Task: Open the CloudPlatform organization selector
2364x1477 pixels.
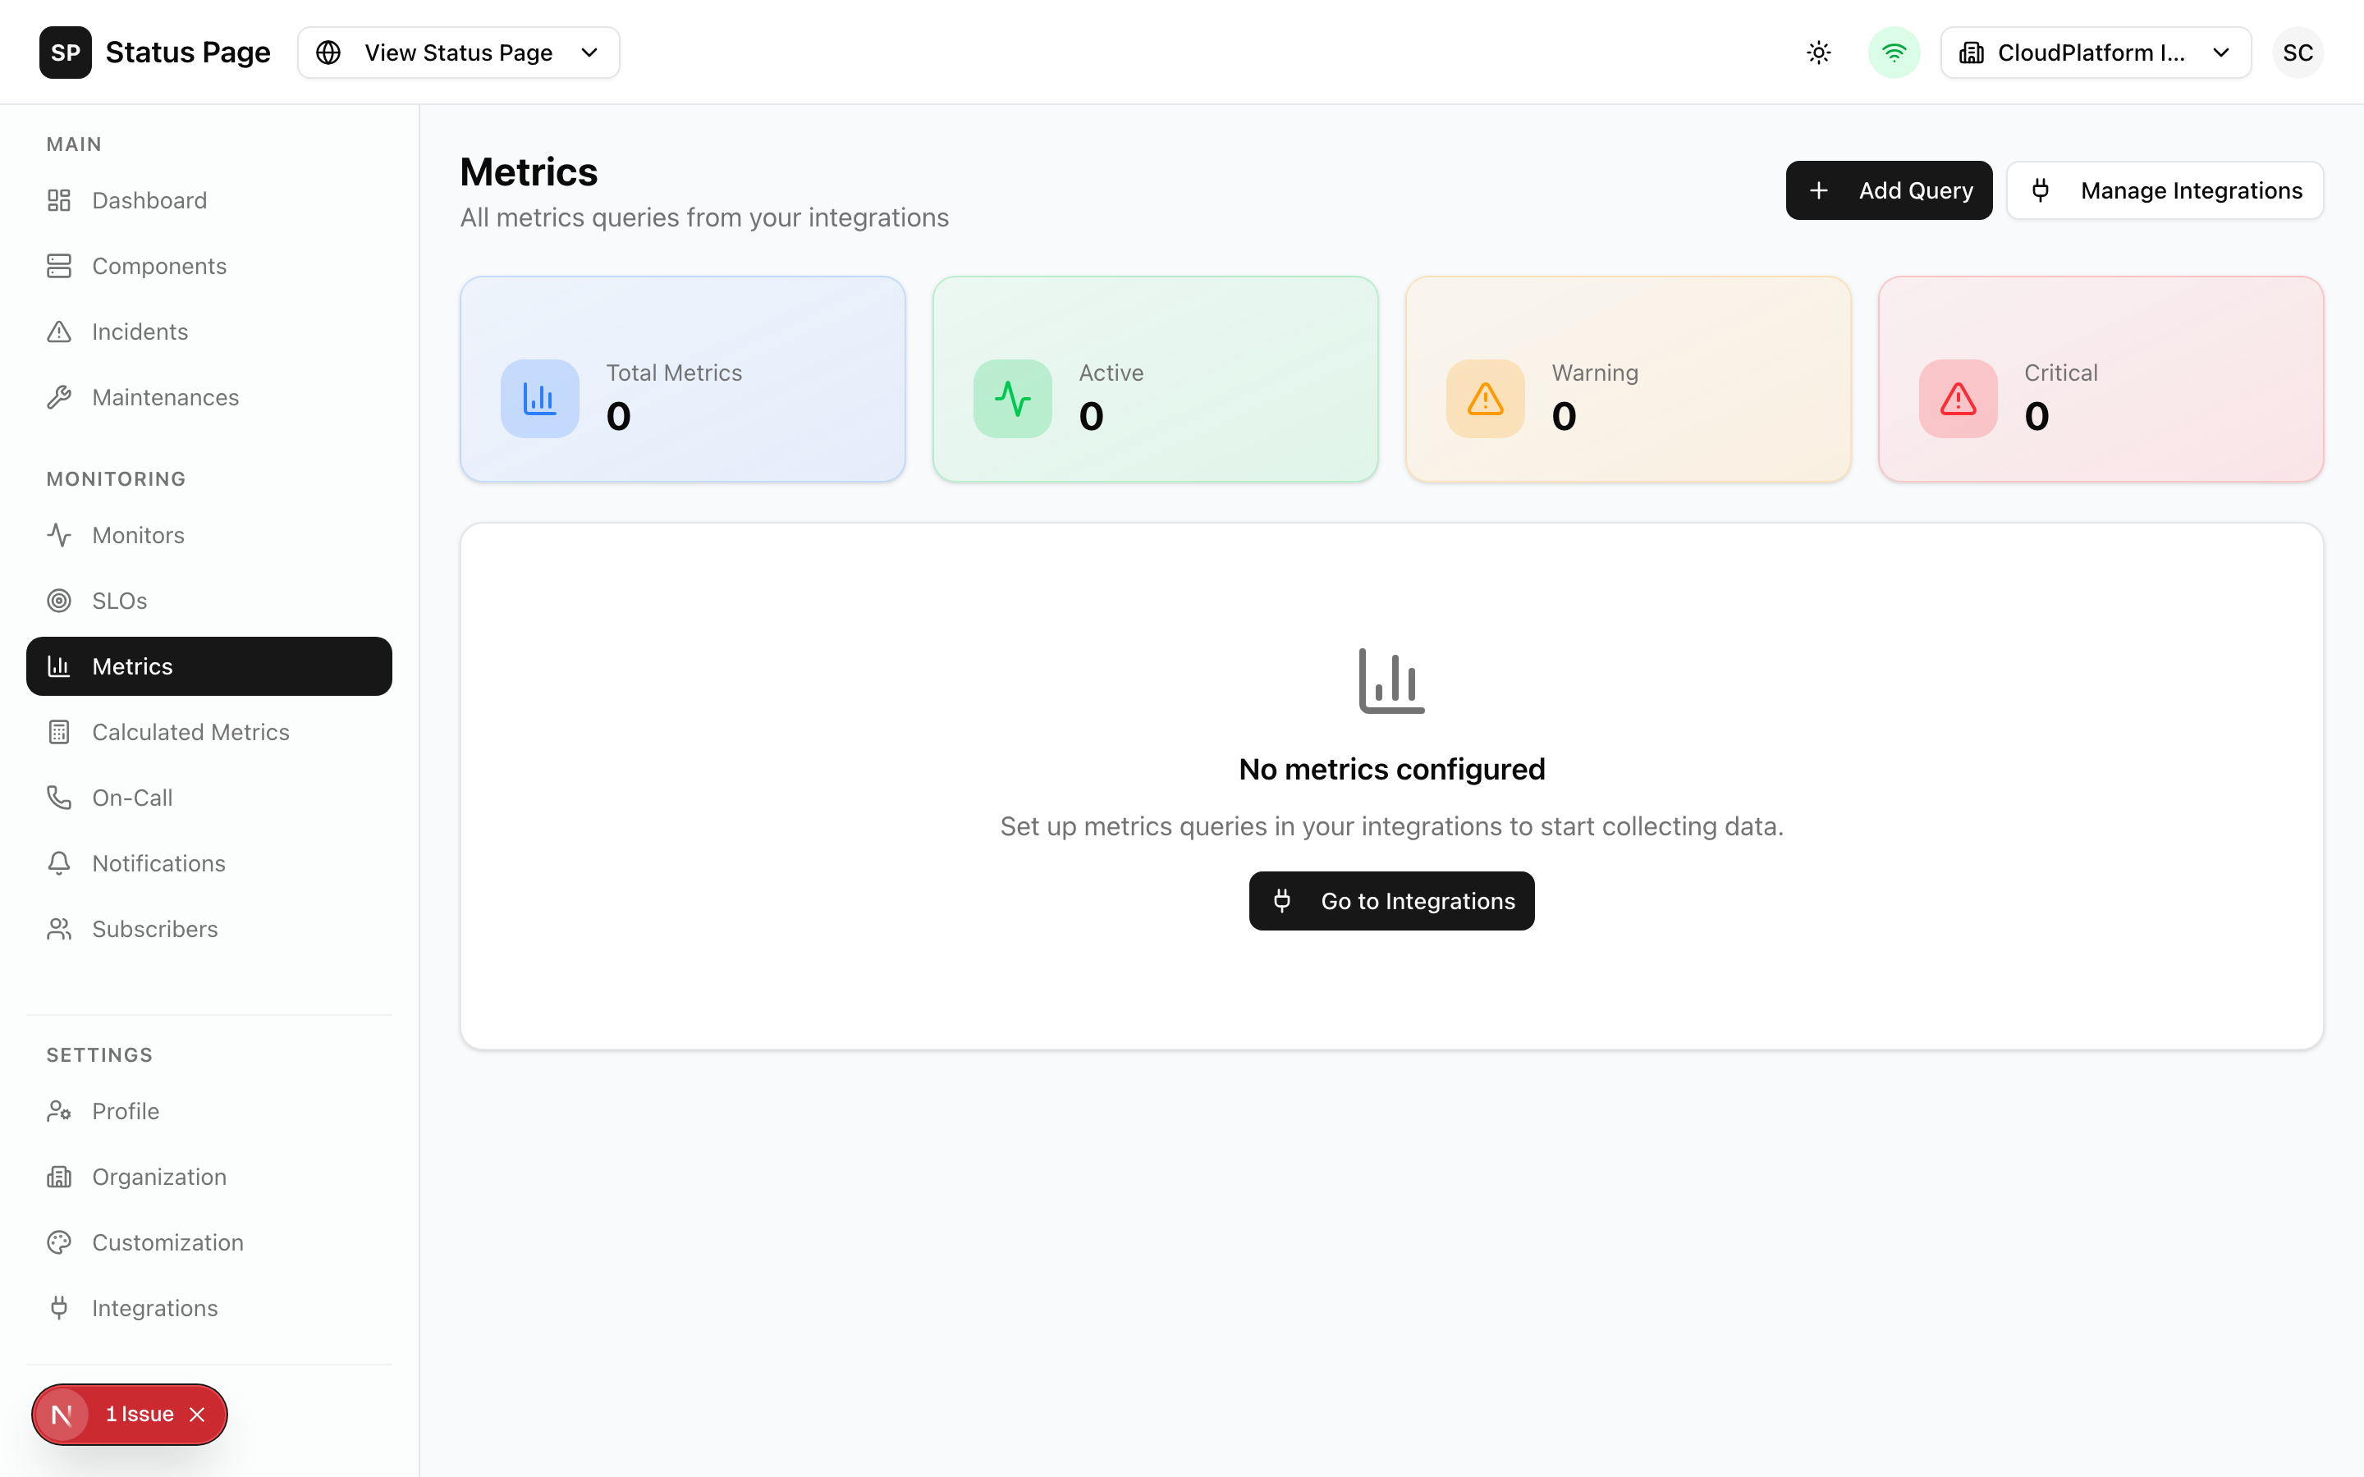Action: (x=2096, y=52)
